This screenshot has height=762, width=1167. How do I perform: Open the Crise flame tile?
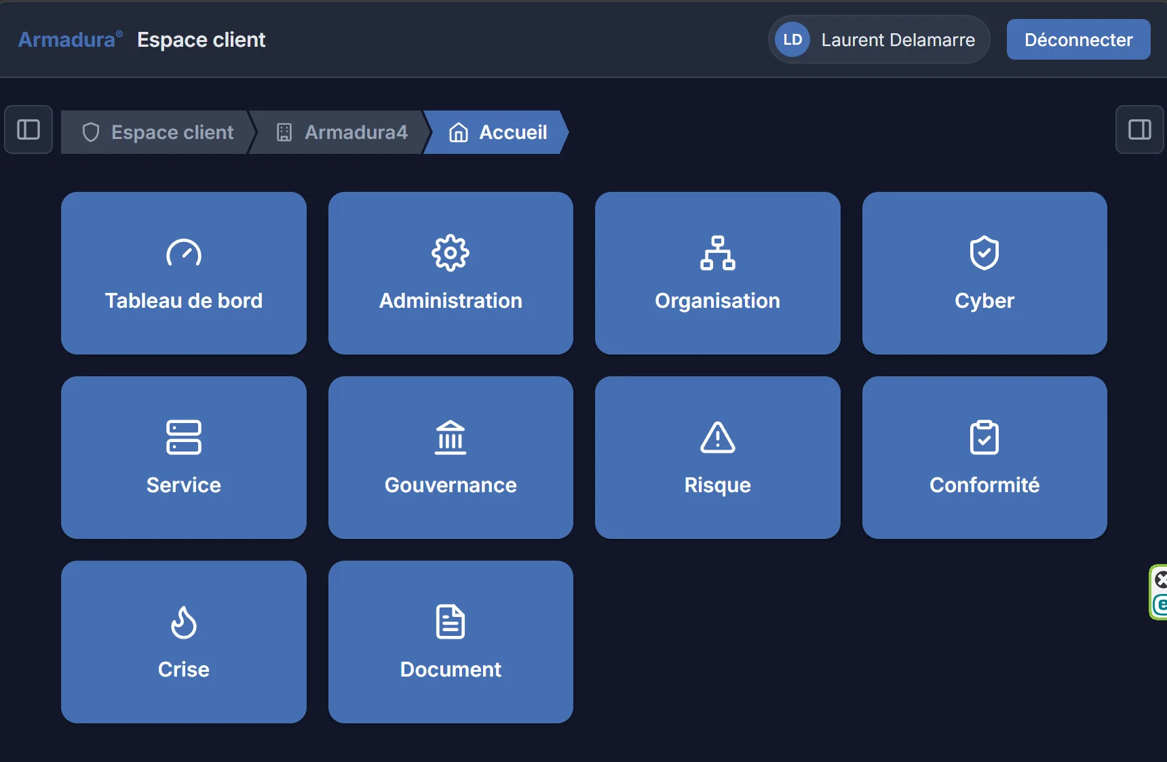click(183, 642)
